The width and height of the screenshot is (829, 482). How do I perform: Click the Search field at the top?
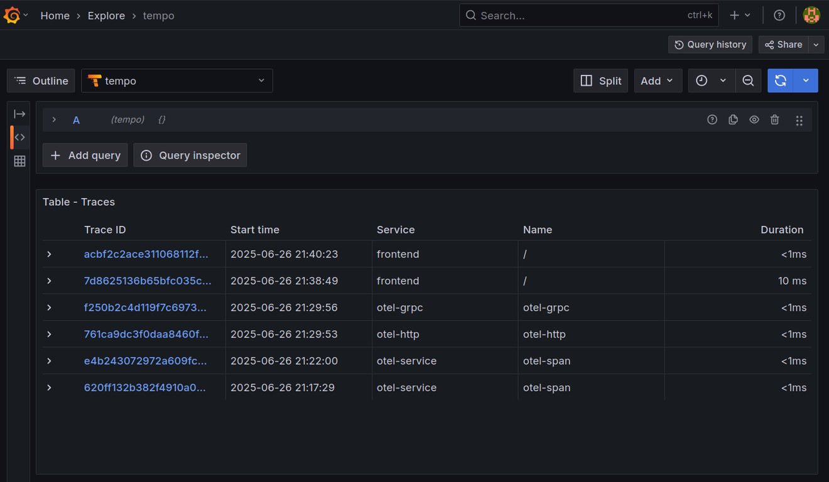tap(588, 15)
